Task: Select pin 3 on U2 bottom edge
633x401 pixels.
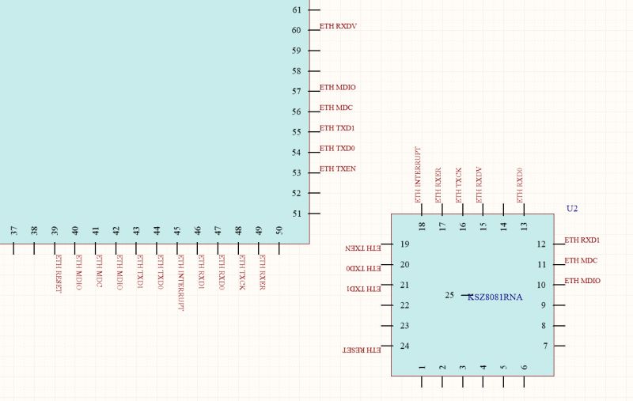Action: 463,382
